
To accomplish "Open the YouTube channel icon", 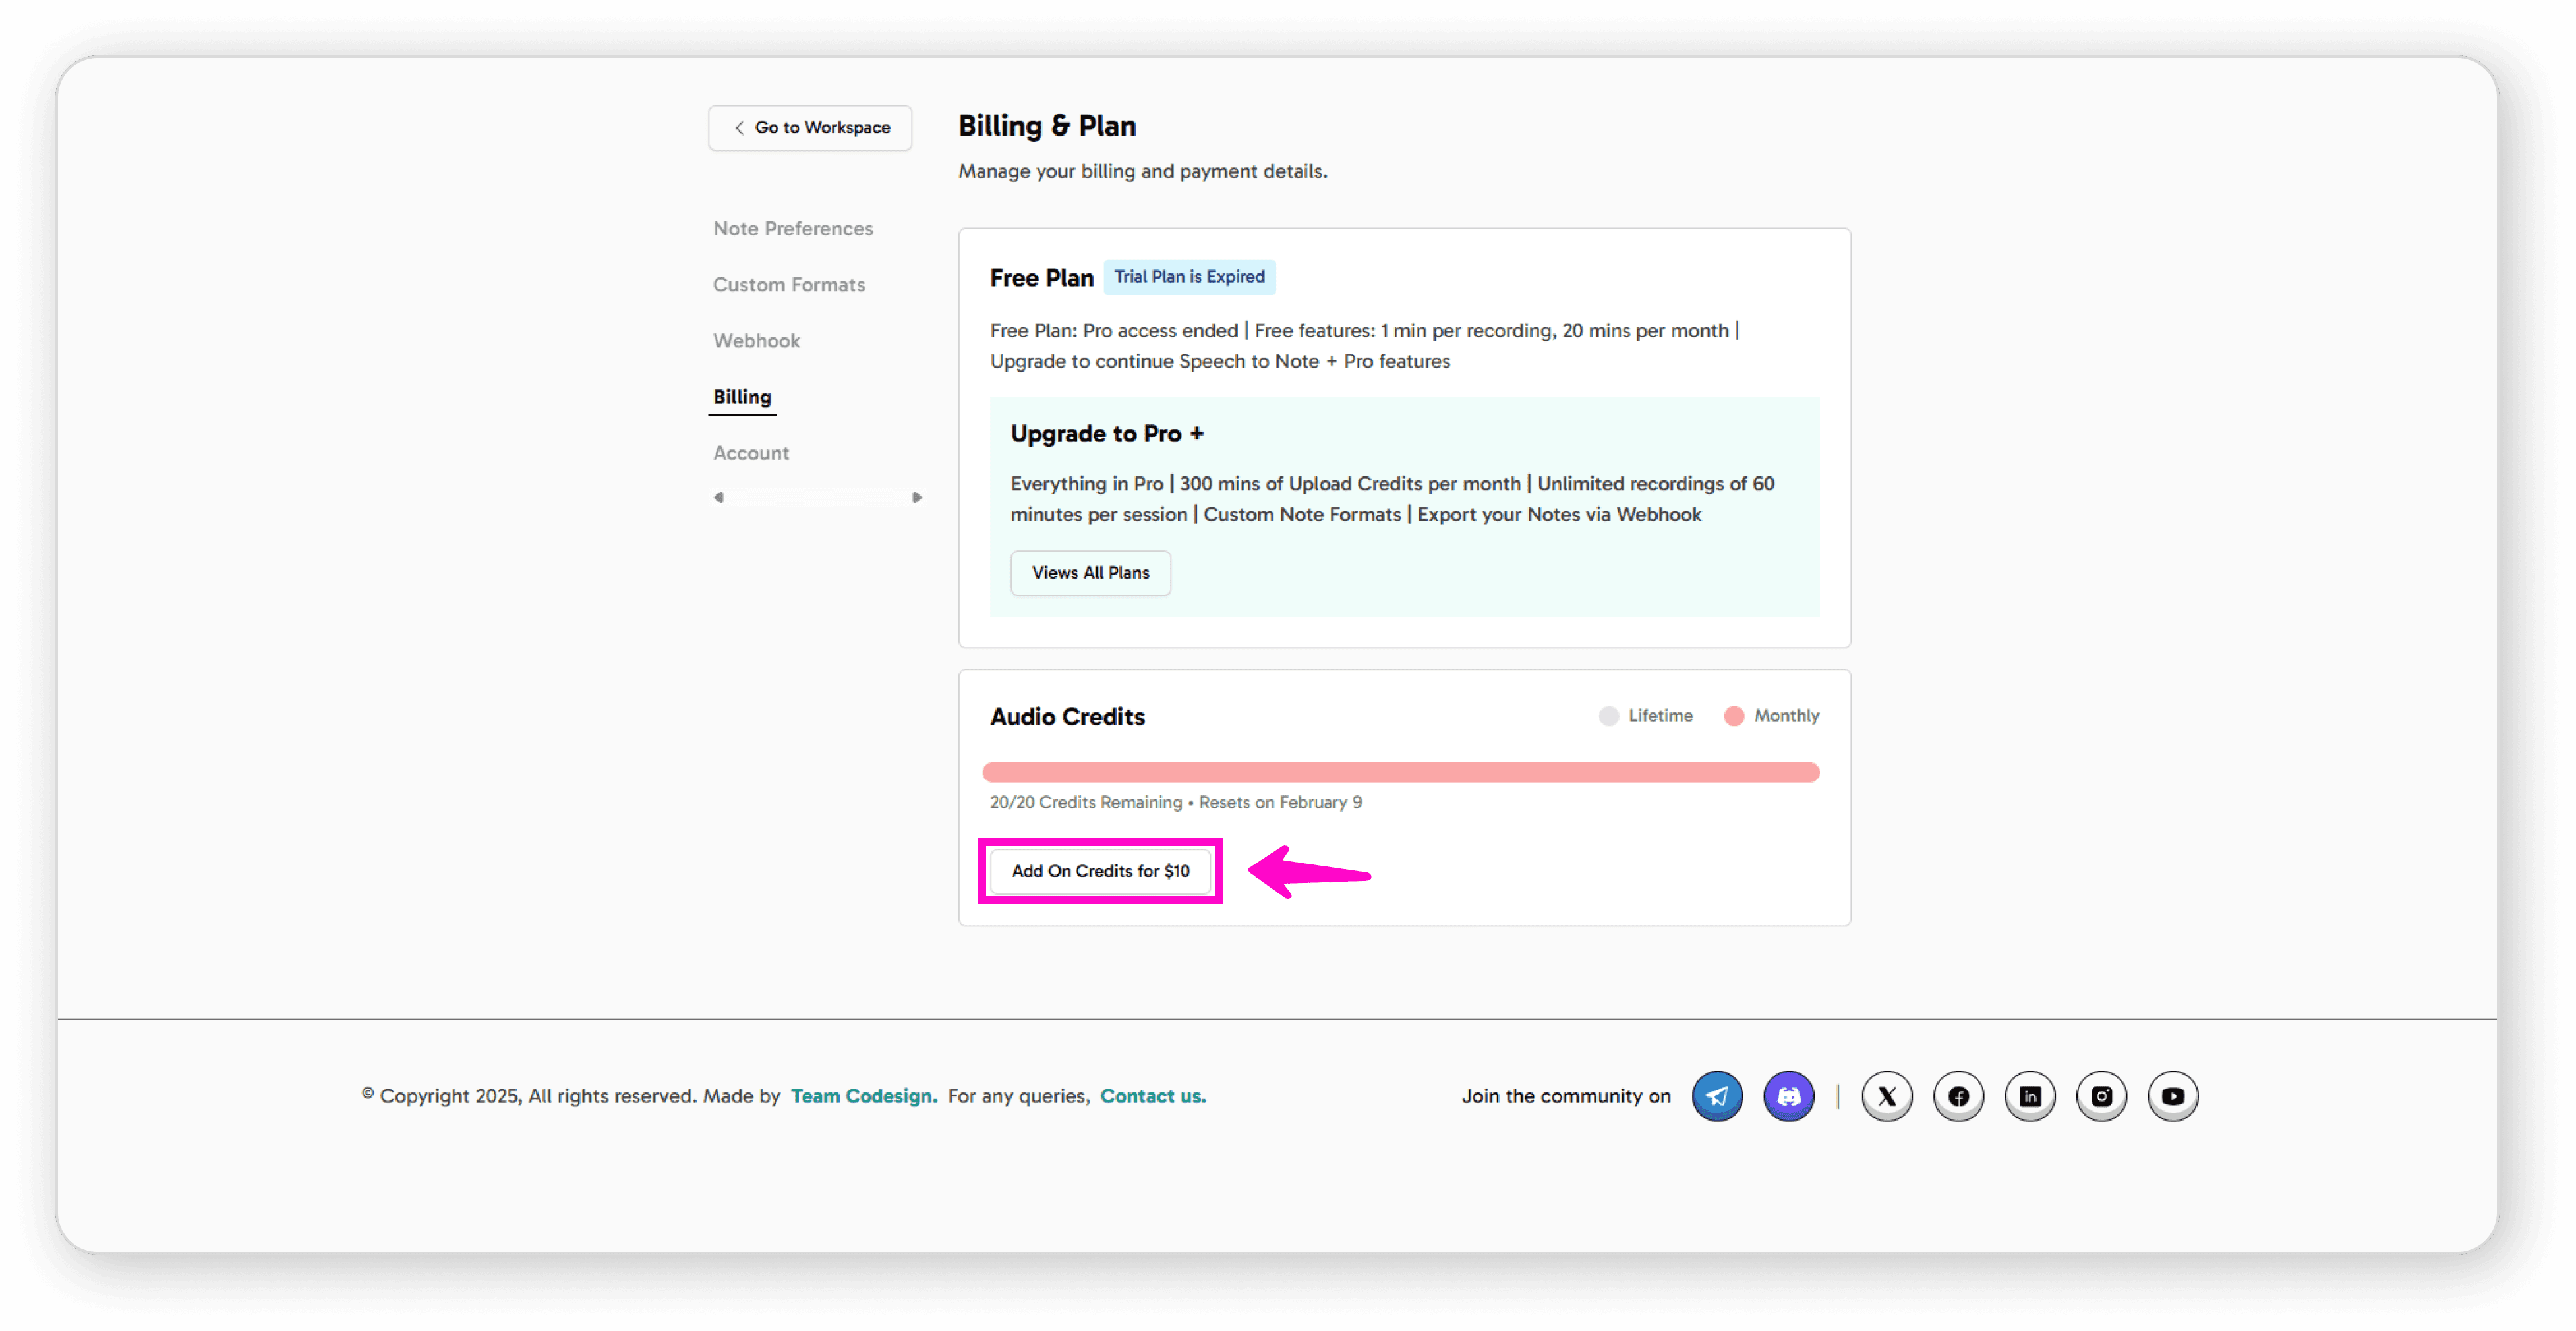I will point(2172,1096).
